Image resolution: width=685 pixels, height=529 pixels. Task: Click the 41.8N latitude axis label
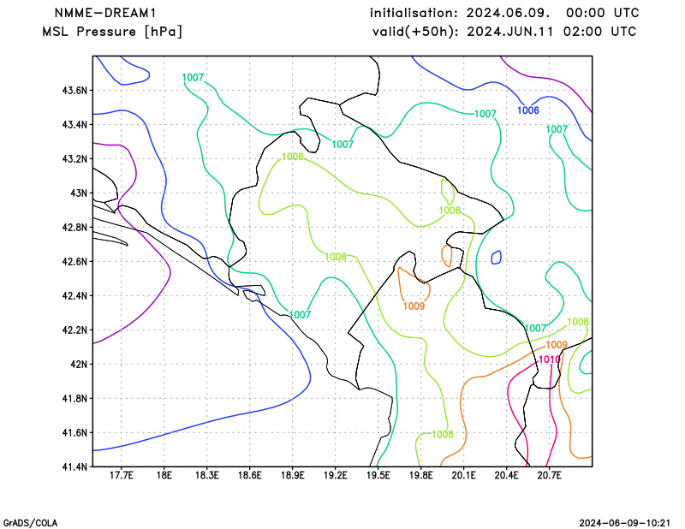tap(74, 398)
